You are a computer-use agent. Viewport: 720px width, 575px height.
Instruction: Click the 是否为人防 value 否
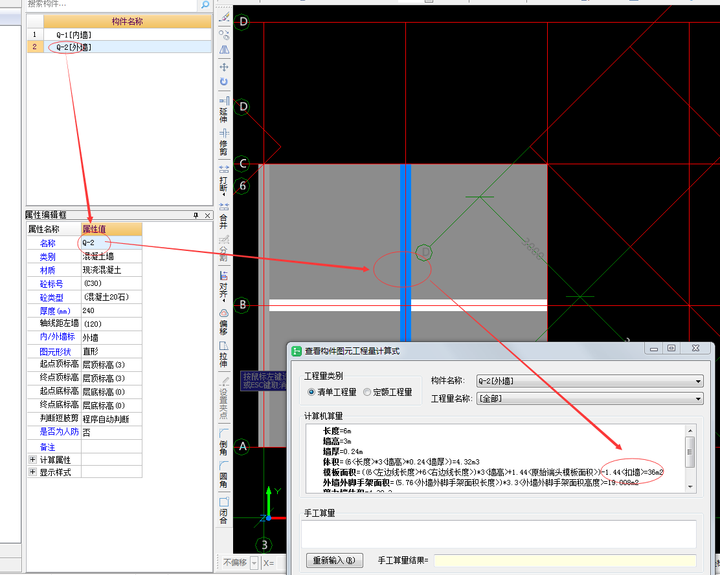[x=111, y=433]
